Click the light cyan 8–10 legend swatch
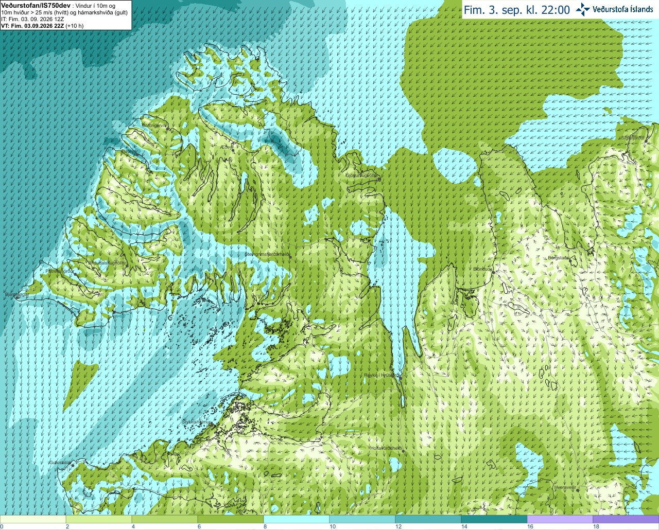 click(297, 519)
